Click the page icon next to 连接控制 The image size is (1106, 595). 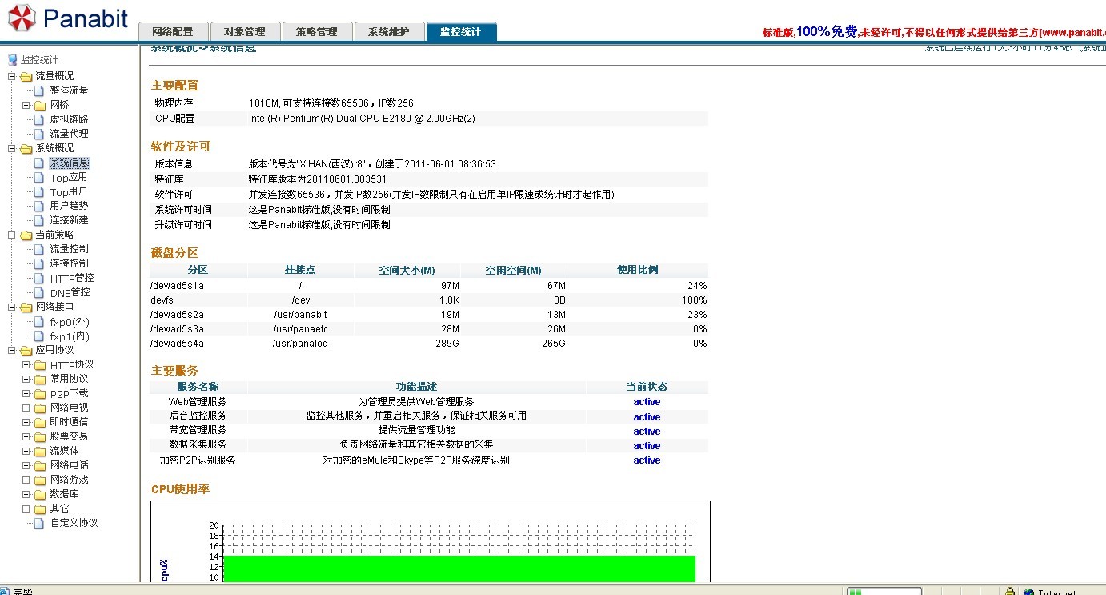click(39, 263)
